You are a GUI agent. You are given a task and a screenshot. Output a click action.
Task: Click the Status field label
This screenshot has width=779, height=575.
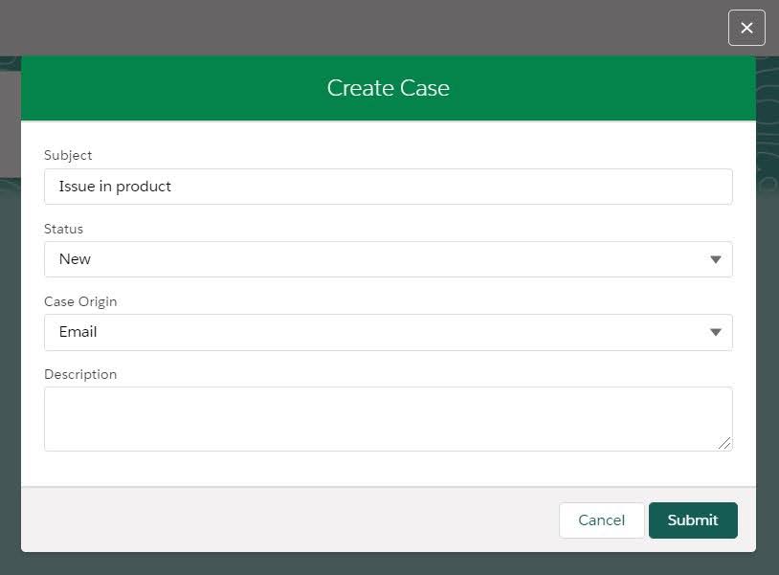[63, 229]
